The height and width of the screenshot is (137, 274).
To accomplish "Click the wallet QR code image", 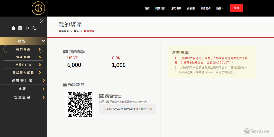I will [80, 104].
